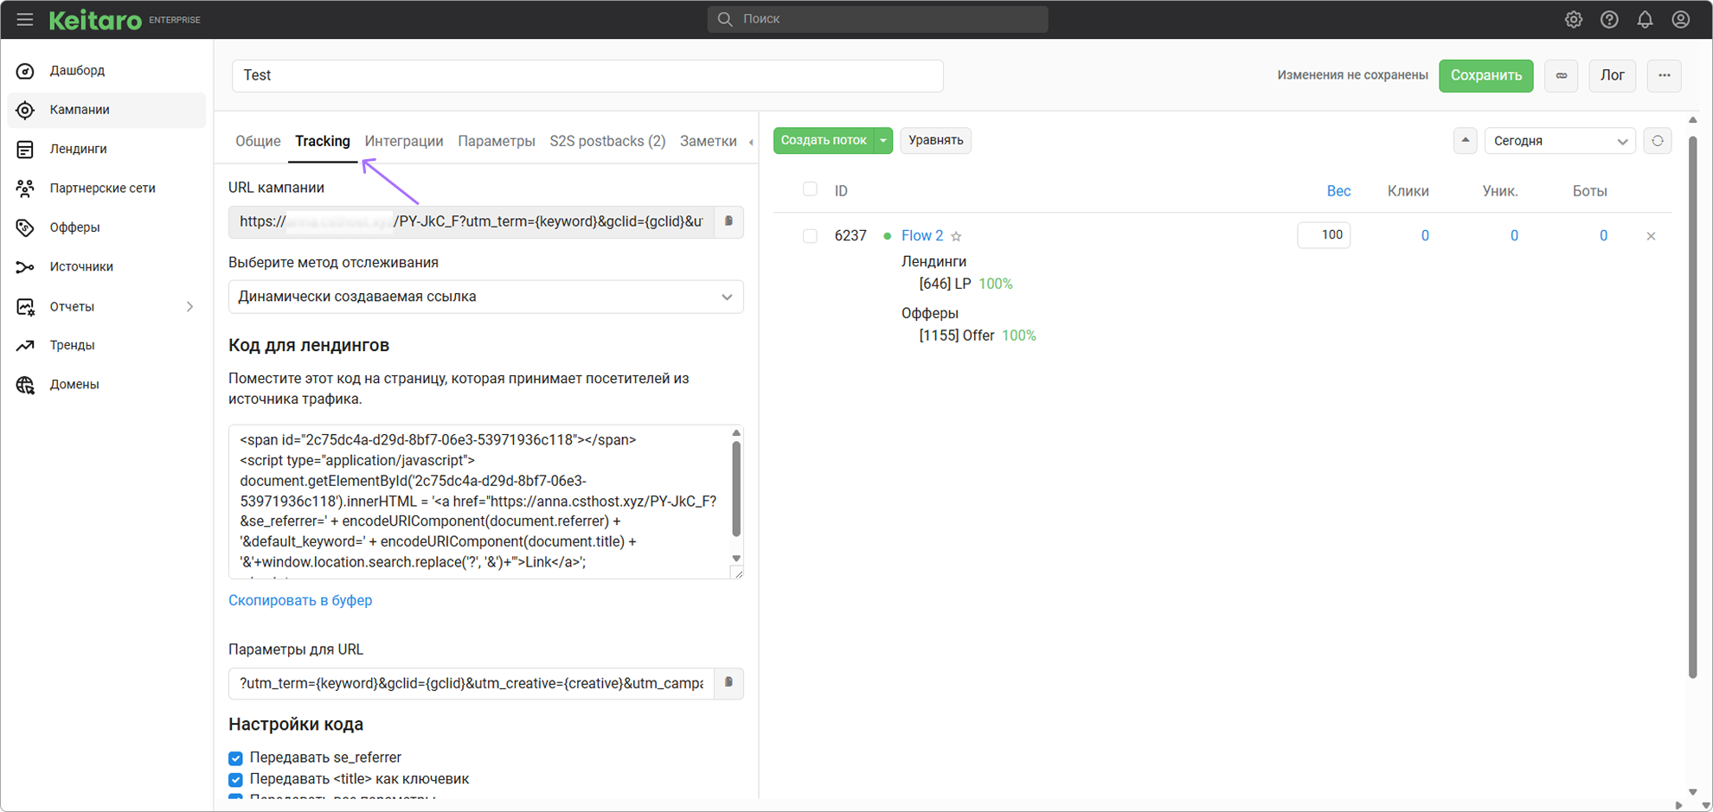Open the Flow 2 stream link

[x=922, y=236]
